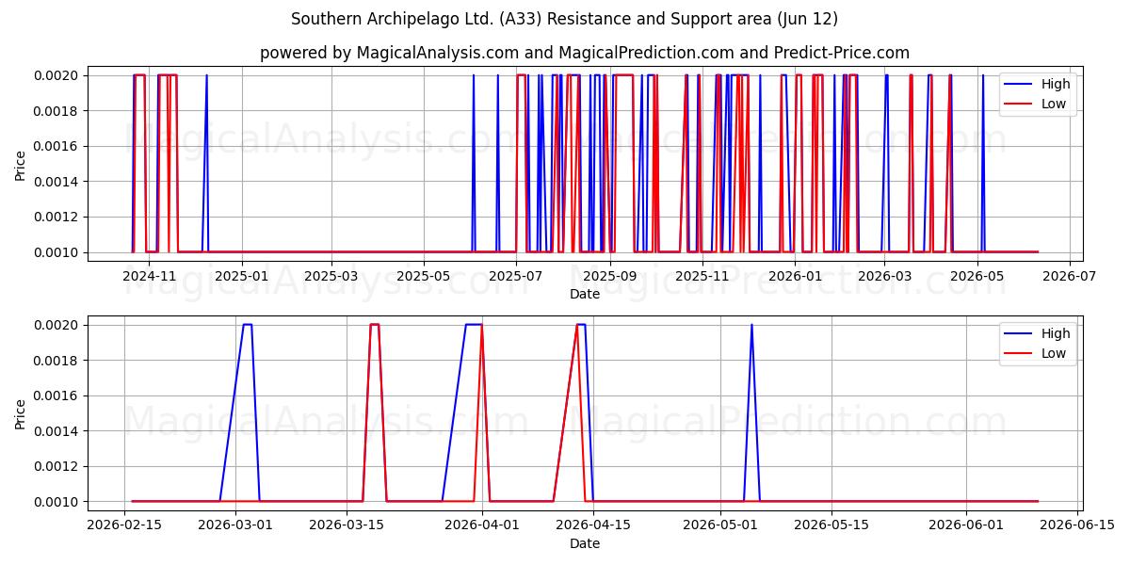The width and height of the screenshot is (1130, 565).
Task: Click the '0.0012' y-tick of lower chart
Action: click(x=58, y=467)
